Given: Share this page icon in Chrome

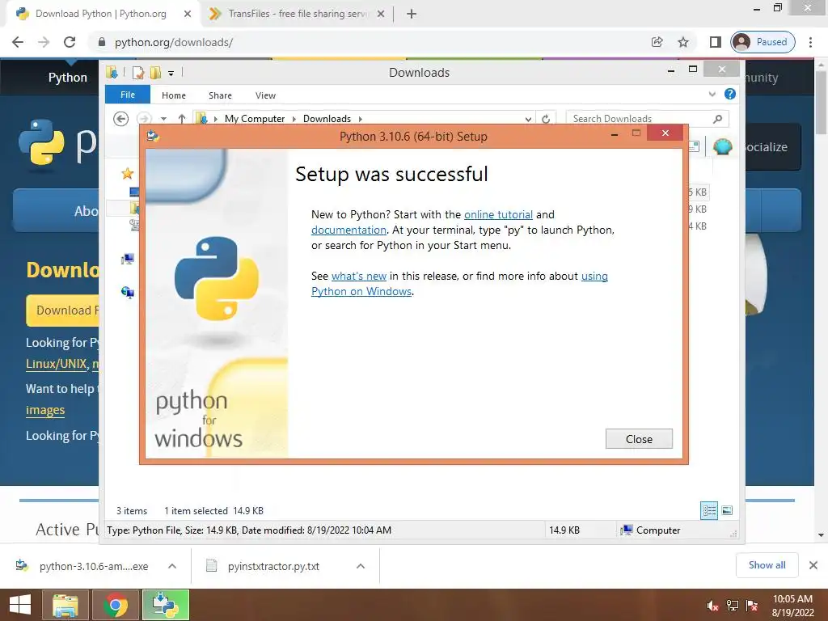Looking at the screenshot, I should pos(657,42).
